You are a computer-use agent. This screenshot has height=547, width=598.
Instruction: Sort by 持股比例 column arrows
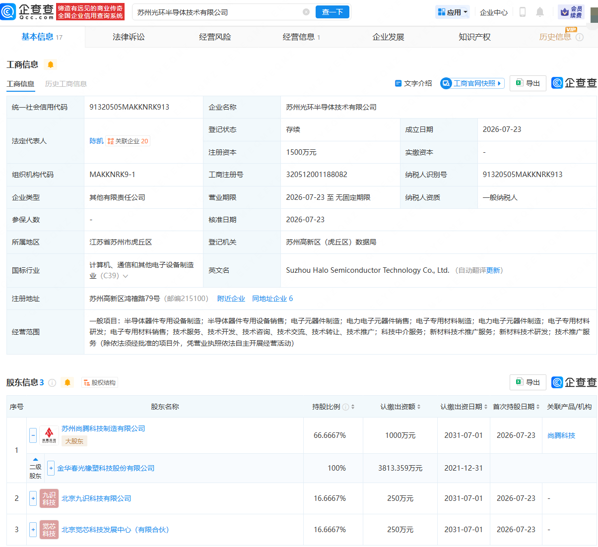[x=353, y=407]
